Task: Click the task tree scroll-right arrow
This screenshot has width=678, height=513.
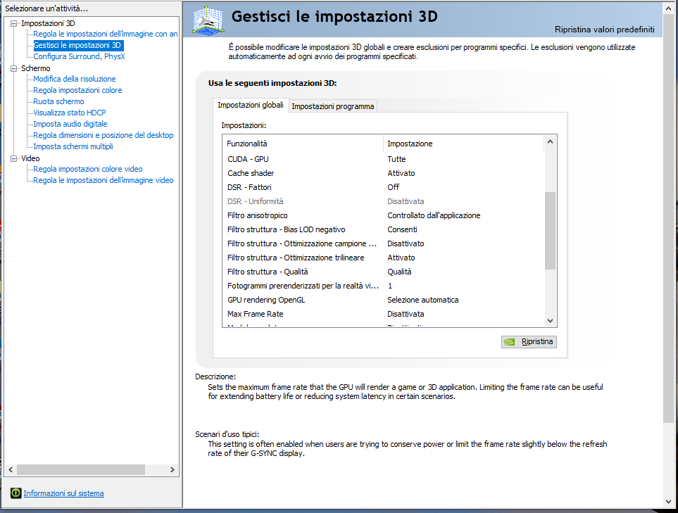Action: tap(174, 469)
